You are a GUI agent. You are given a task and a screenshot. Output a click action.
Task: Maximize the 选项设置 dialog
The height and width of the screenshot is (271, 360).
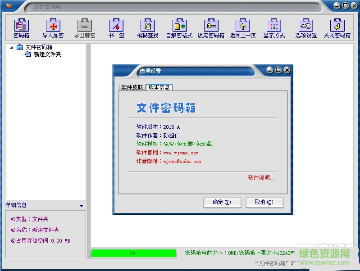[278, 70]
